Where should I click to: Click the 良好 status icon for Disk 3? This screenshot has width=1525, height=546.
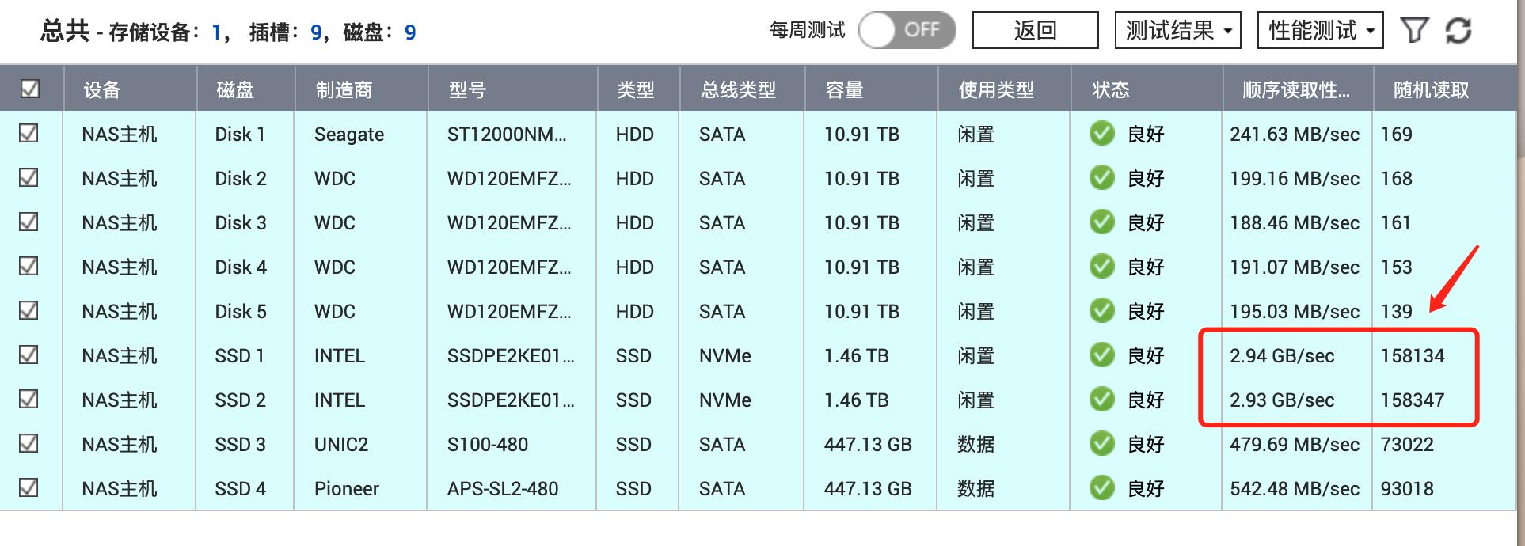[x=1101, y=222]
